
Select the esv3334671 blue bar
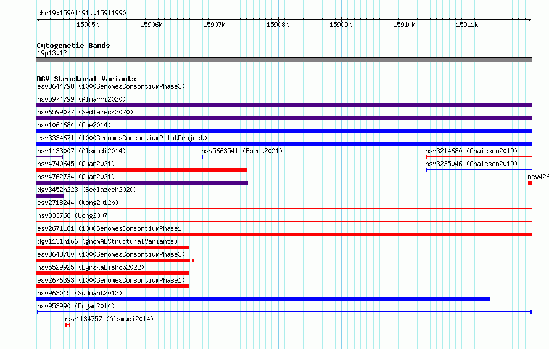coord(284,144)
